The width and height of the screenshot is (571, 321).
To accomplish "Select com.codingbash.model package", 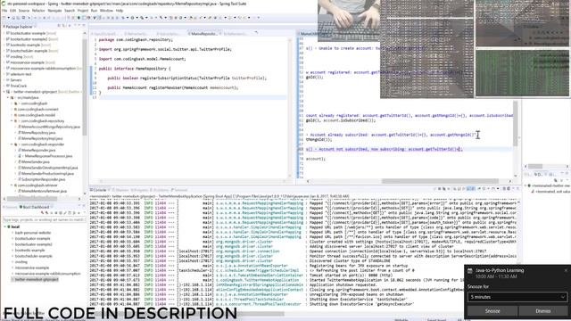I will pos(36,115).
